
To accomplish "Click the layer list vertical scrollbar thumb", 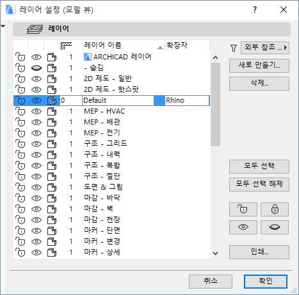I will pyautogui.click(x=215, y=104).
